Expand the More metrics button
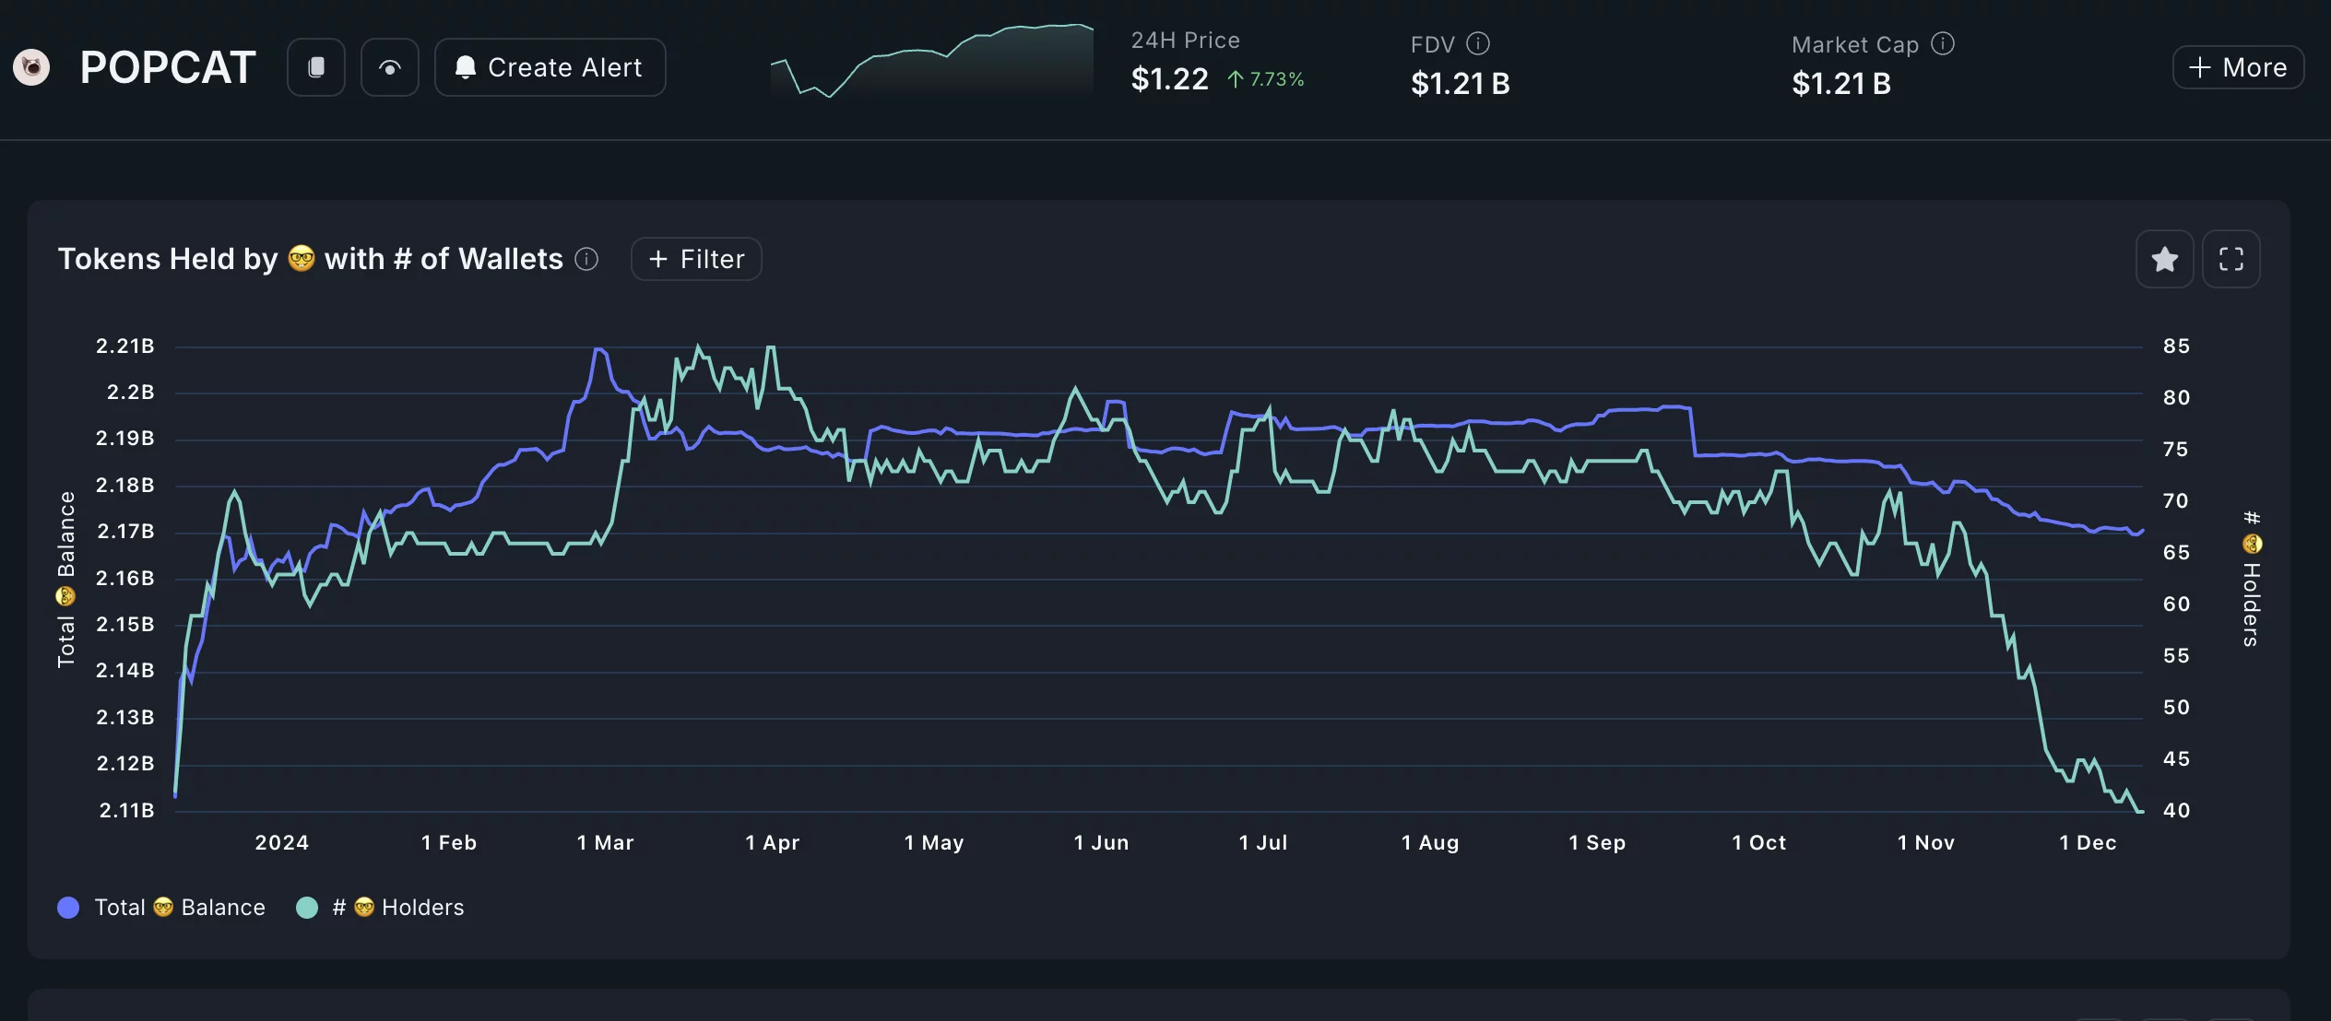 (x=2238, y=67)
